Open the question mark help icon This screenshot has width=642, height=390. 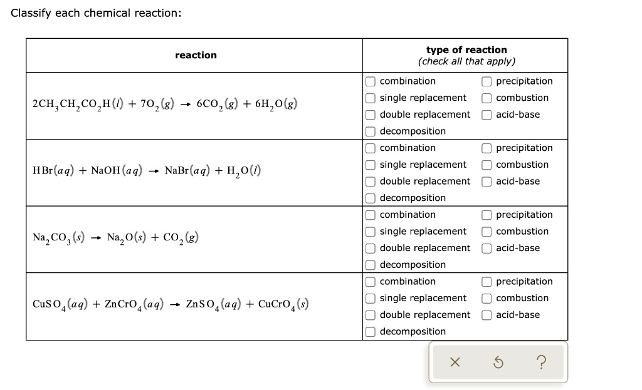click(541, 362)
